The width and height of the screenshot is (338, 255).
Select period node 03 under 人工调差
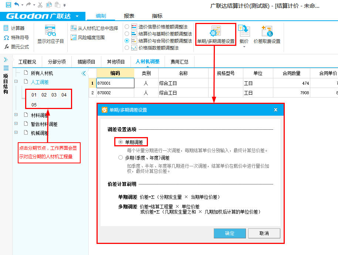coord(54,95)
